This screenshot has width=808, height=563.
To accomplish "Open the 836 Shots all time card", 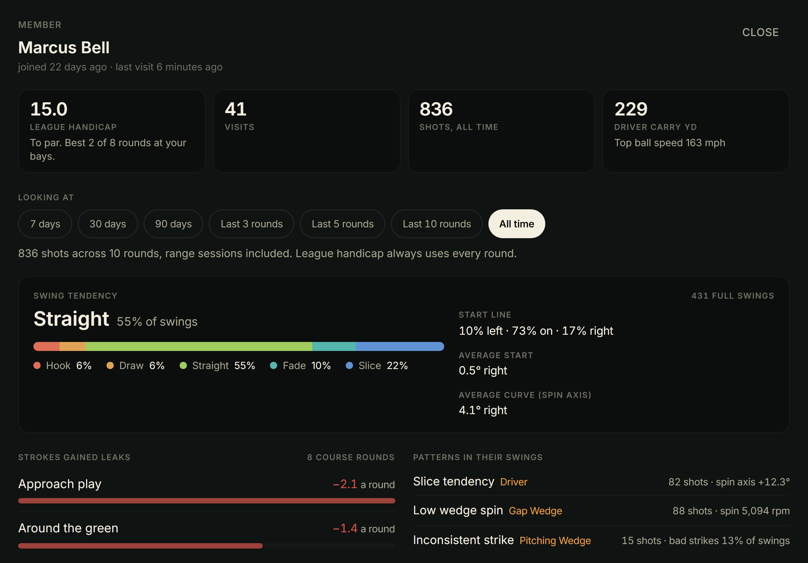I will pos(501,131).
